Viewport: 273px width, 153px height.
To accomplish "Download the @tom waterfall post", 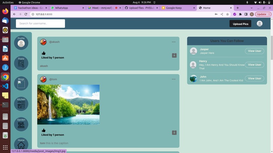I will pyautogui.click(x=174, y=132).
